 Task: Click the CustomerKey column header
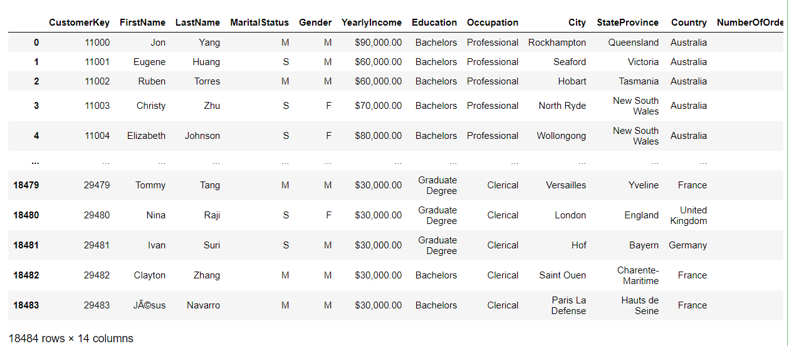pyautogui.click(x=79, y=23)
